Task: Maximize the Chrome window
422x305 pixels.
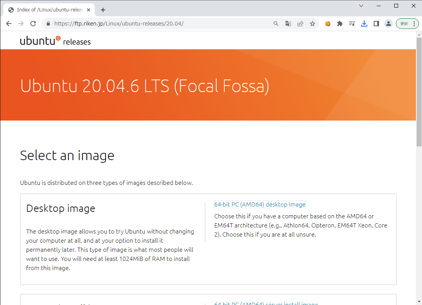Action: [x=396, y=6]
